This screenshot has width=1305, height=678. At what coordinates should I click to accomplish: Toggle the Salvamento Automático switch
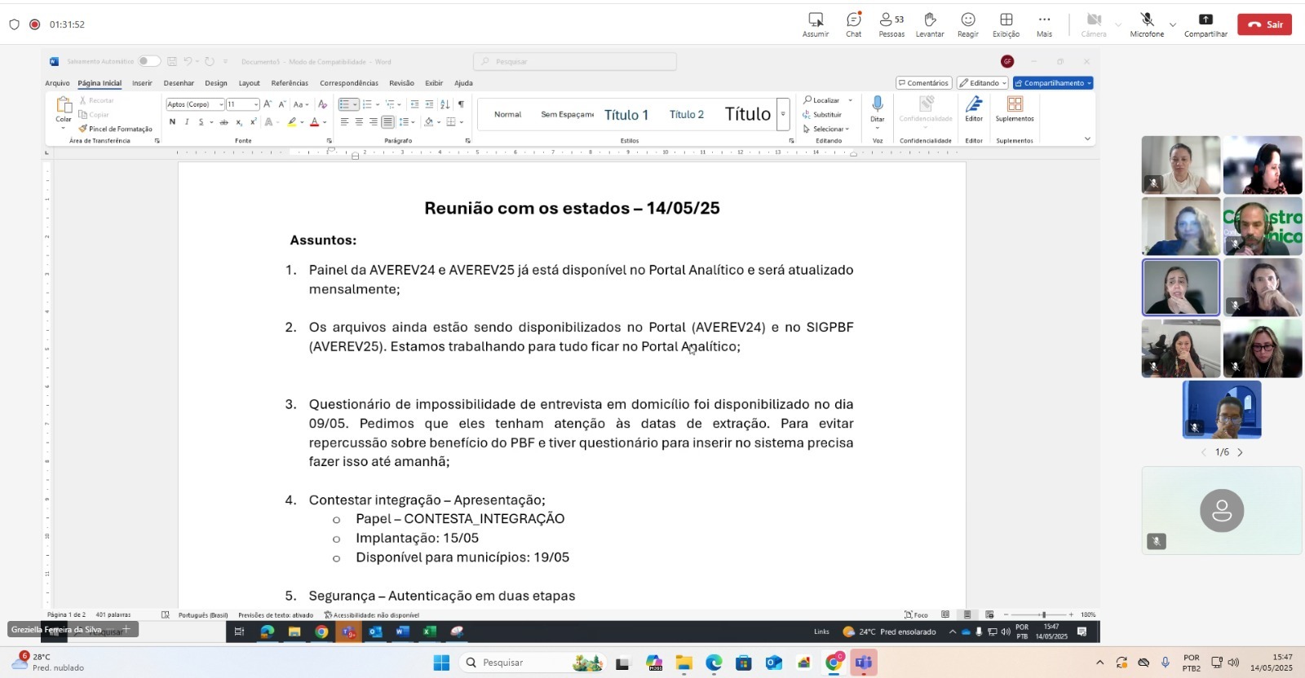coord(148,61)
